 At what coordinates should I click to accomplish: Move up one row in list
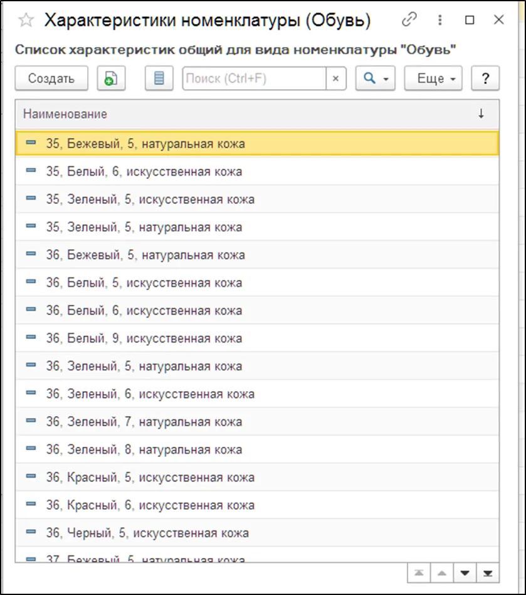point(441,572)
